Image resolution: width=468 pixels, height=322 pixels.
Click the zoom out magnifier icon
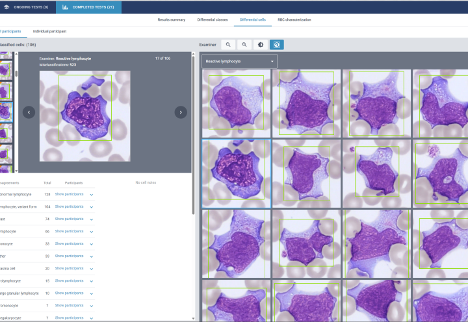228,45
